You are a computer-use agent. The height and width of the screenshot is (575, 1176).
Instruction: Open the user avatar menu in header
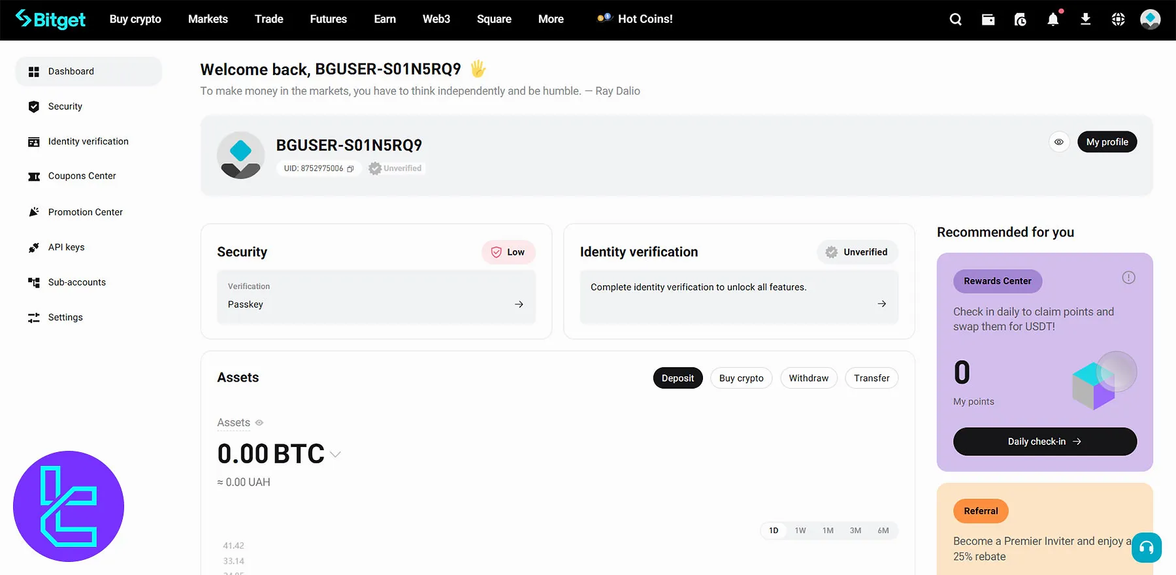point(1150,19)
